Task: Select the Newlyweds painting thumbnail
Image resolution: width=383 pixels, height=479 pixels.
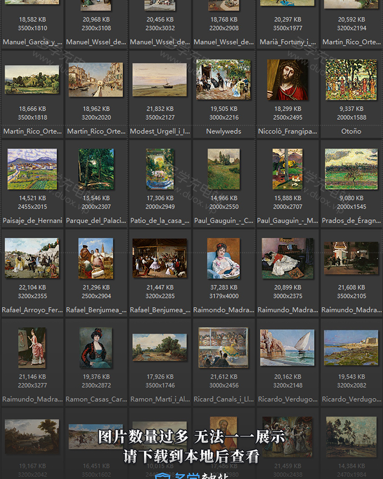Action: [x=224, y=80]
